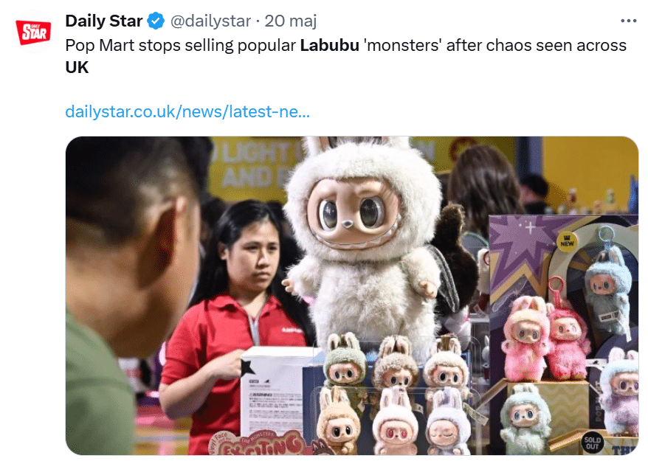Click the "SOLD OUT" badge in photo
This screenshot has height=461, width=648.
592,443
